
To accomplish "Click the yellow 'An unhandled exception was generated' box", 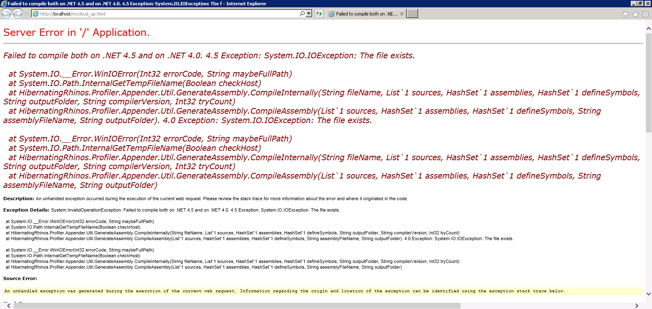I will [322, 291].
